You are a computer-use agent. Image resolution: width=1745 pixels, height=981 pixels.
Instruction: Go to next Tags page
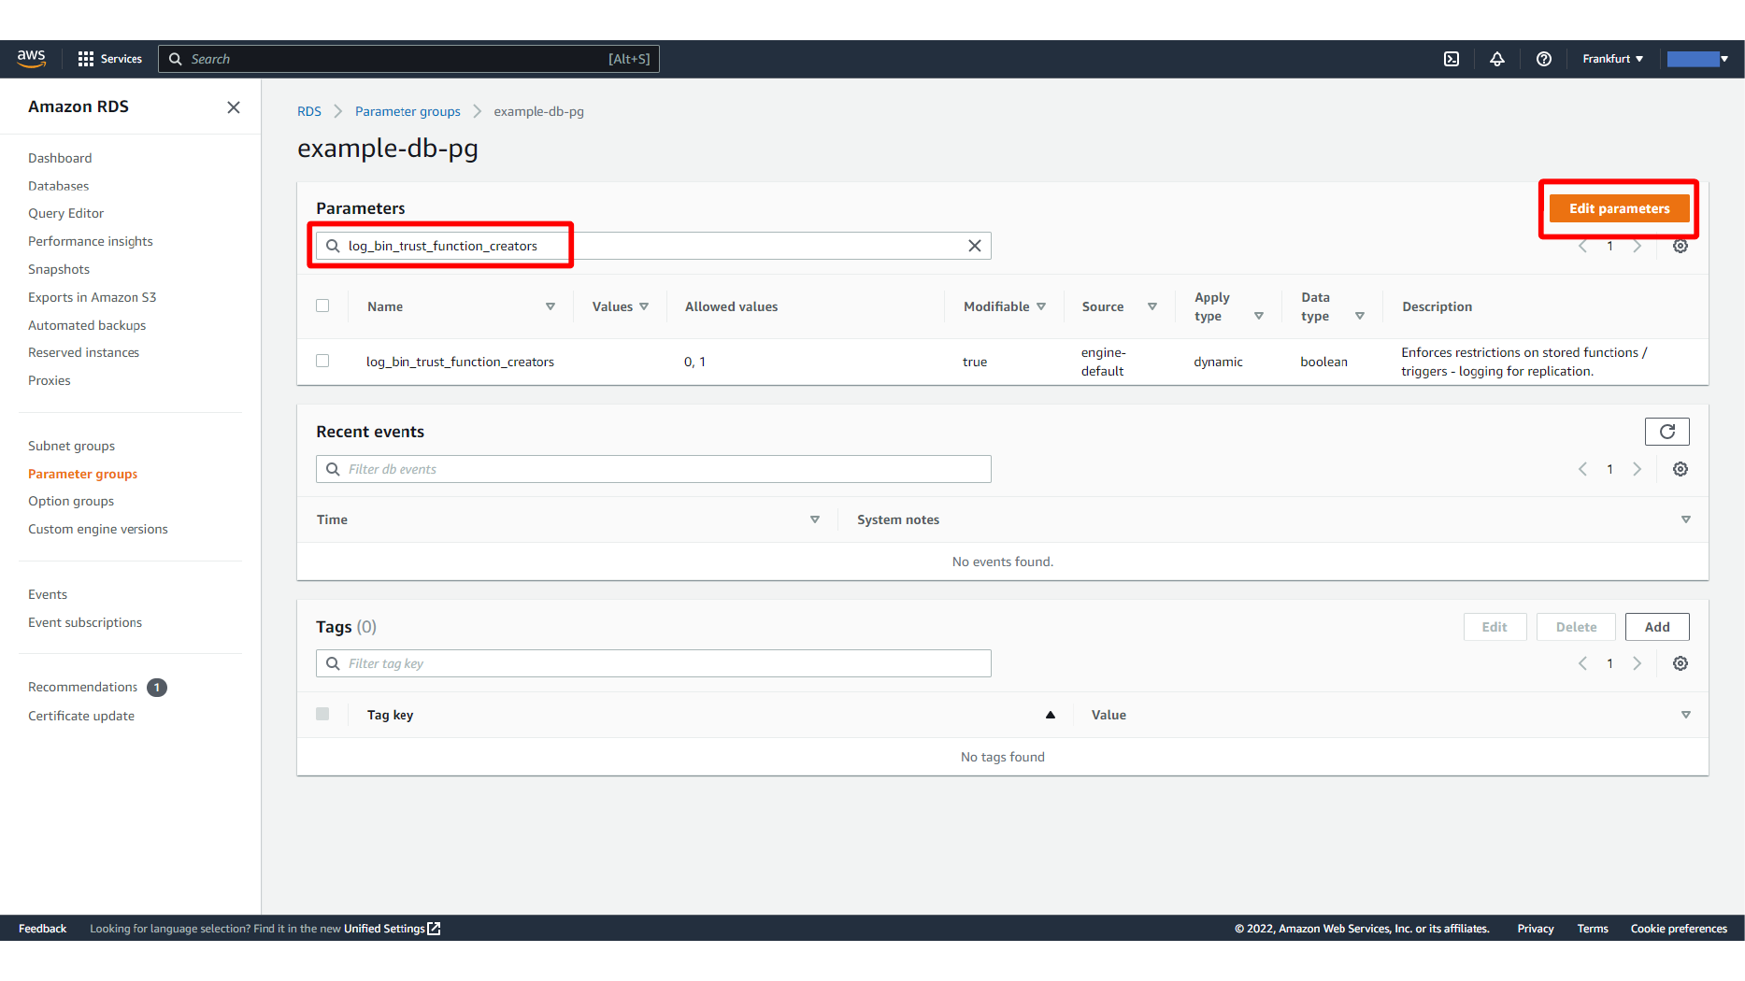[x=1638, y=663]
